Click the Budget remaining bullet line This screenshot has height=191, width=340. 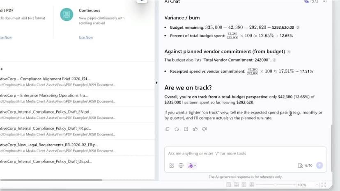coord(232,27)
